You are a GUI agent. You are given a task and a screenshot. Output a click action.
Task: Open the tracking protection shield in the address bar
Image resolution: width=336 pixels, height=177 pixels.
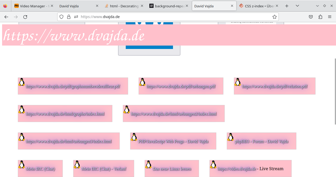pyautogui.click(x=61, y=16)
